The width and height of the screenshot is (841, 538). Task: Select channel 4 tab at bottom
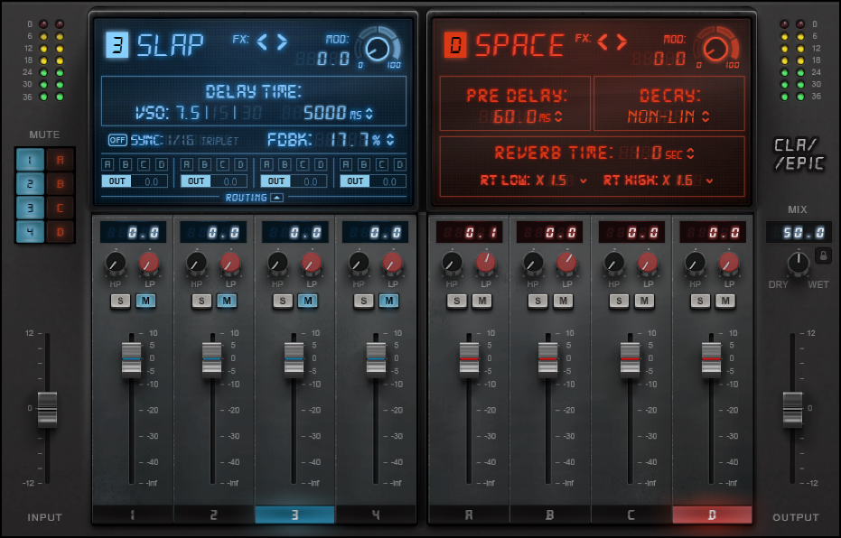[x=376, y=515]
